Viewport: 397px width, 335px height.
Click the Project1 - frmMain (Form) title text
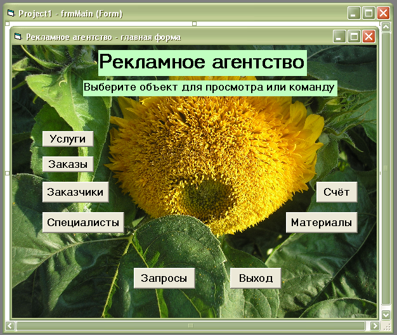pos(70,13)
